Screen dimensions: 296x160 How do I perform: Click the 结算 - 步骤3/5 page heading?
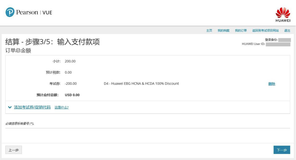click(52, 42)
